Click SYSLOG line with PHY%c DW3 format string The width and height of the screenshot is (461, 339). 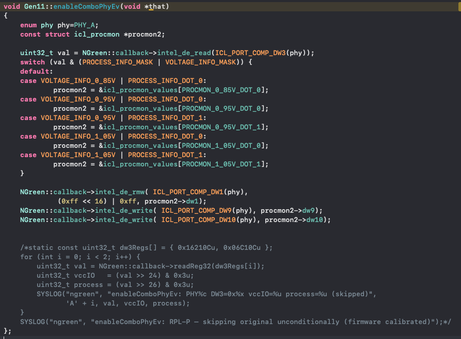click(x=206, y=294)
